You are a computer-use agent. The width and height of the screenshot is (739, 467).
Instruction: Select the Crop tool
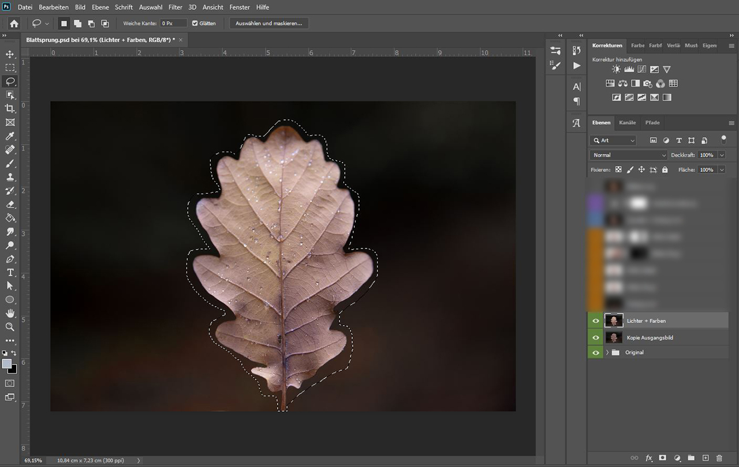[10, 108]
